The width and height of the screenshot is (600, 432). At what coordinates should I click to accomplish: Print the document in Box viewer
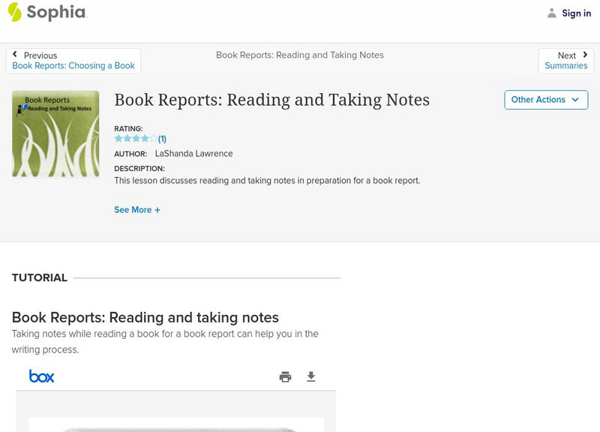click(x=285, y=376)
